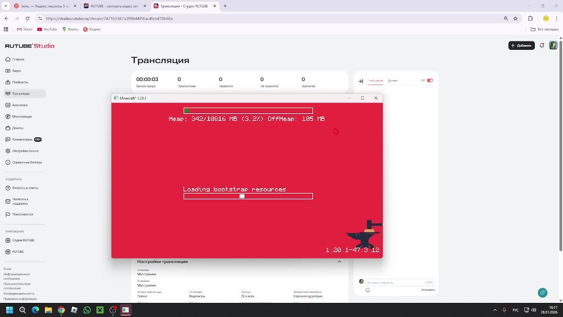Bookmark this page with the star icon
The image size is (563, 317).
click(x=515, y=18)
